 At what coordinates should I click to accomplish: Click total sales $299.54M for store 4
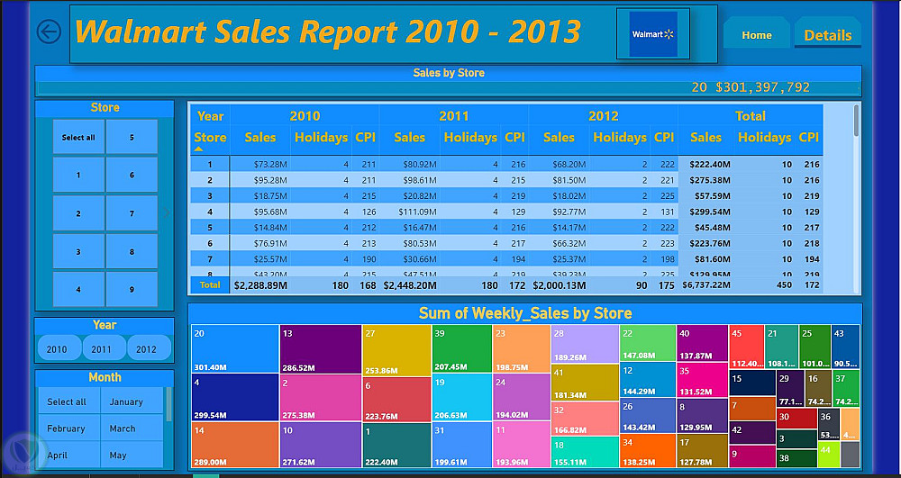coord(710,212)
